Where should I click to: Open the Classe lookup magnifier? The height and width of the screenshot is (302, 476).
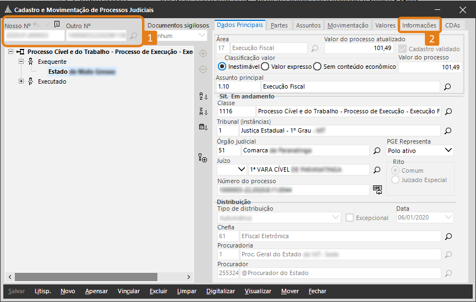pos(447,112)
